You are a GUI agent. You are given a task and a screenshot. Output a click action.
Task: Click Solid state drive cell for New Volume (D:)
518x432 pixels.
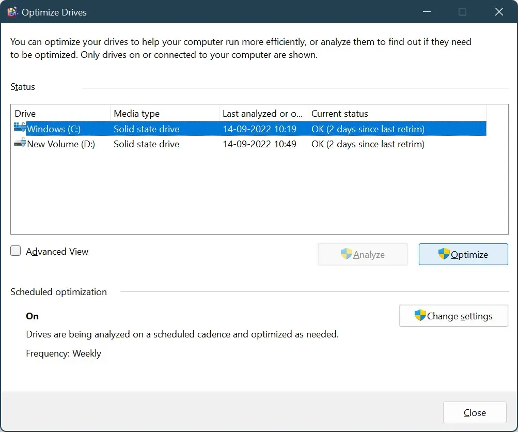146,144
